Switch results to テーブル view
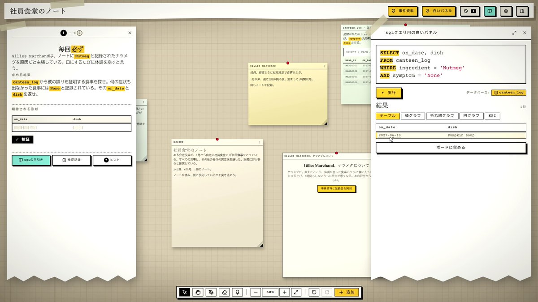This screenshot has height=302, width=538. pyautogui.click(x=388, y=116)
